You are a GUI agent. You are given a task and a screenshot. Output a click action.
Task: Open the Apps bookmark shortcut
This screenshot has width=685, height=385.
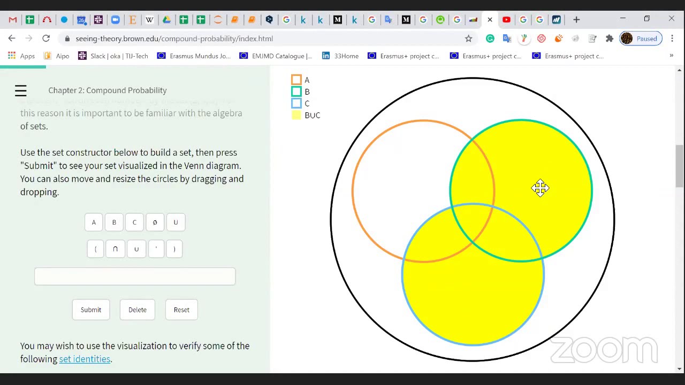coord(21,56)
